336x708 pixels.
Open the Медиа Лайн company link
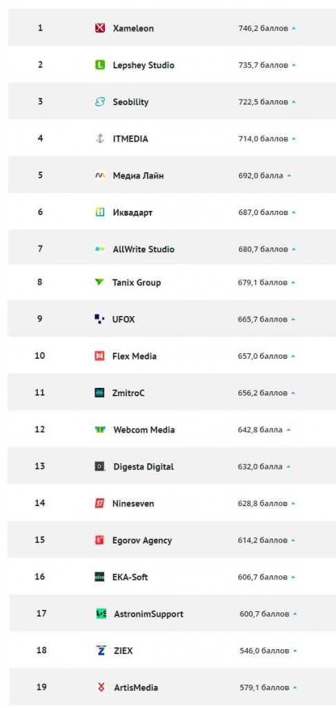(x=138, y=176)
